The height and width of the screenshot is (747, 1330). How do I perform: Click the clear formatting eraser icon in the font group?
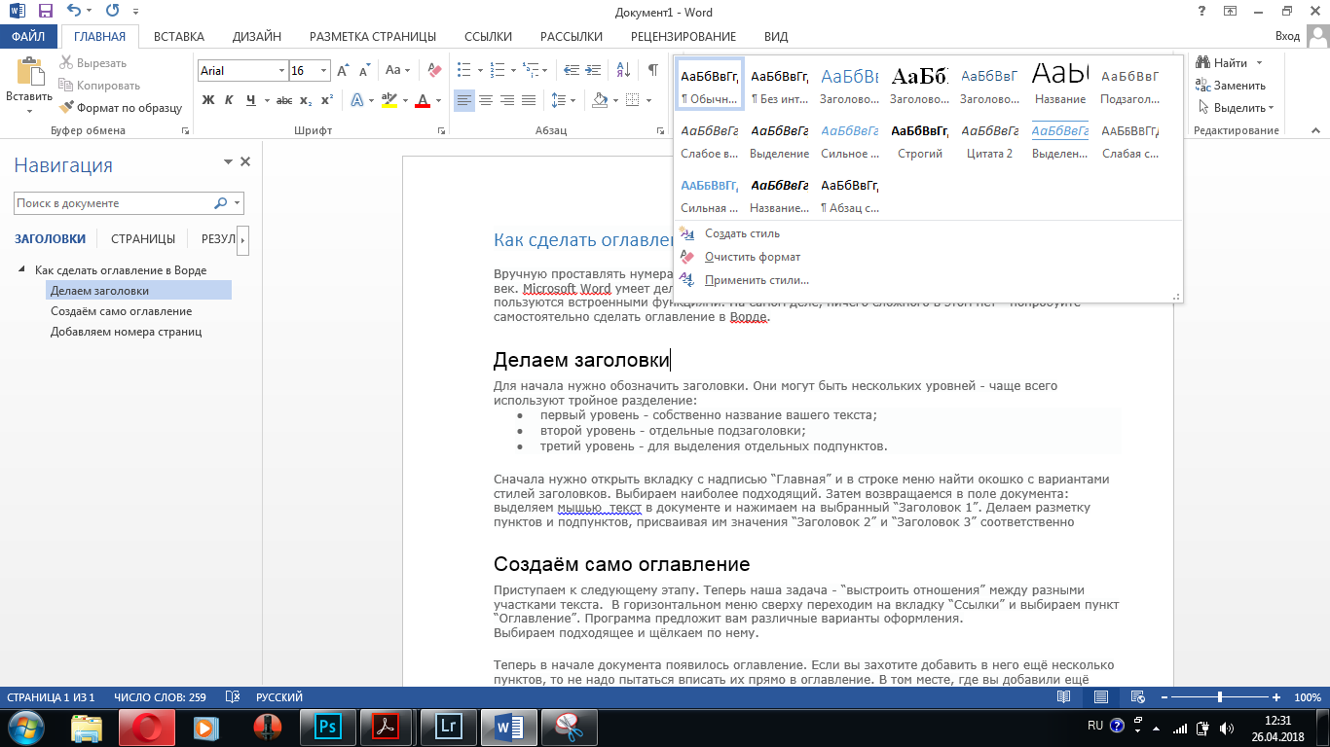tap(434, 70)
